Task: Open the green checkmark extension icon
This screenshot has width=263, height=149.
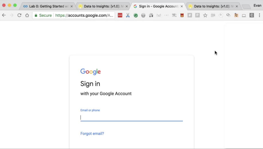Action: pyautogui.click(x=136, y=15)
